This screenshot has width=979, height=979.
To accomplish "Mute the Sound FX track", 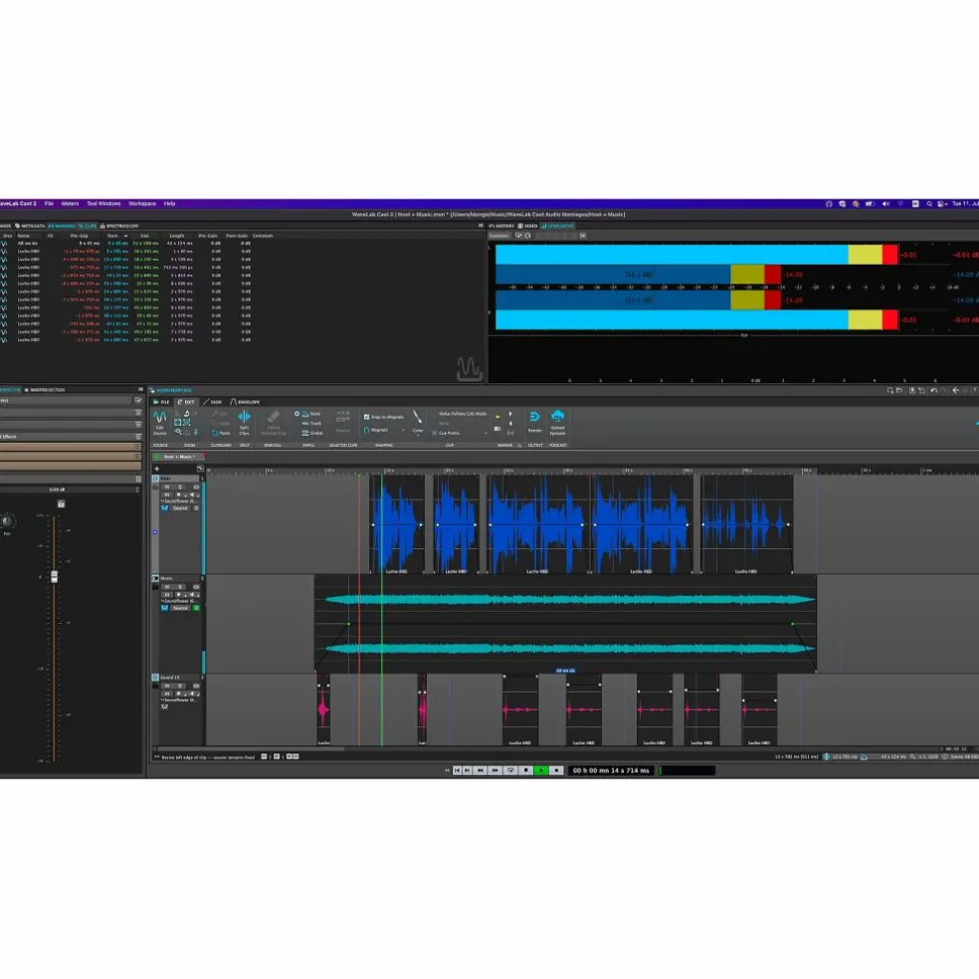I will [x=167, y=685].
